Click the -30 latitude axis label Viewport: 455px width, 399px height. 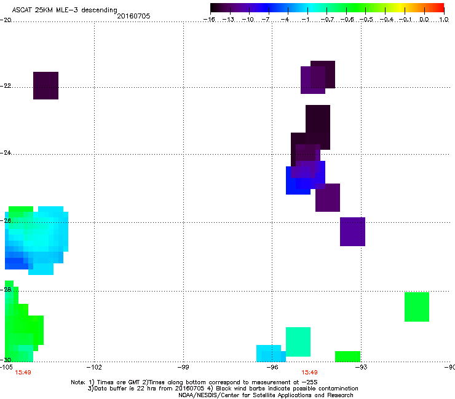6,360
